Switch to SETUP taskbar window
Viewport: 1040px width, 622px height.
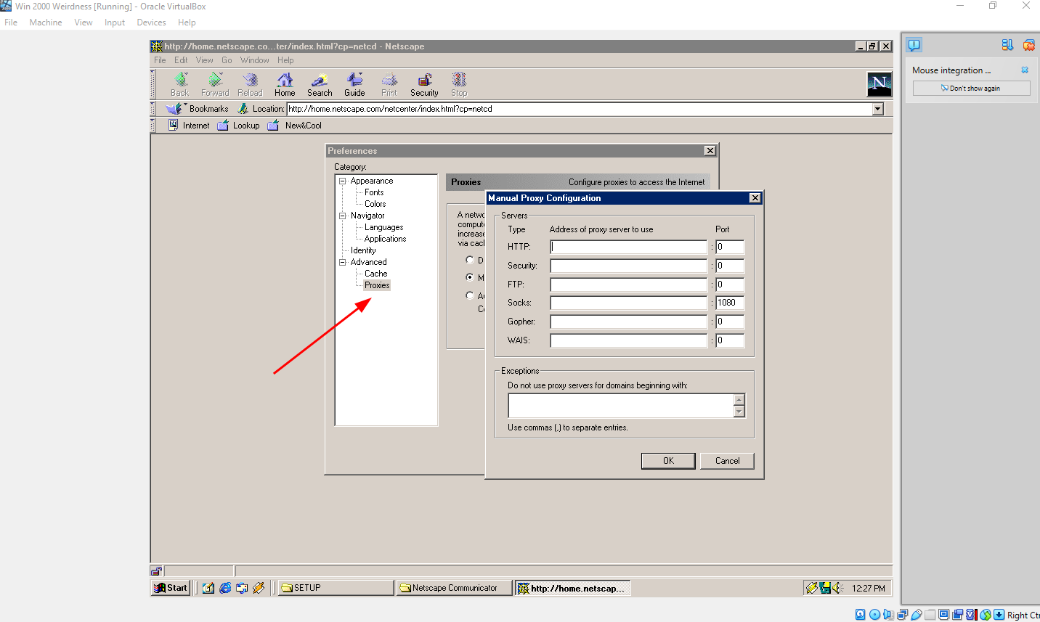pyautogui.click(x=336, y=588)
